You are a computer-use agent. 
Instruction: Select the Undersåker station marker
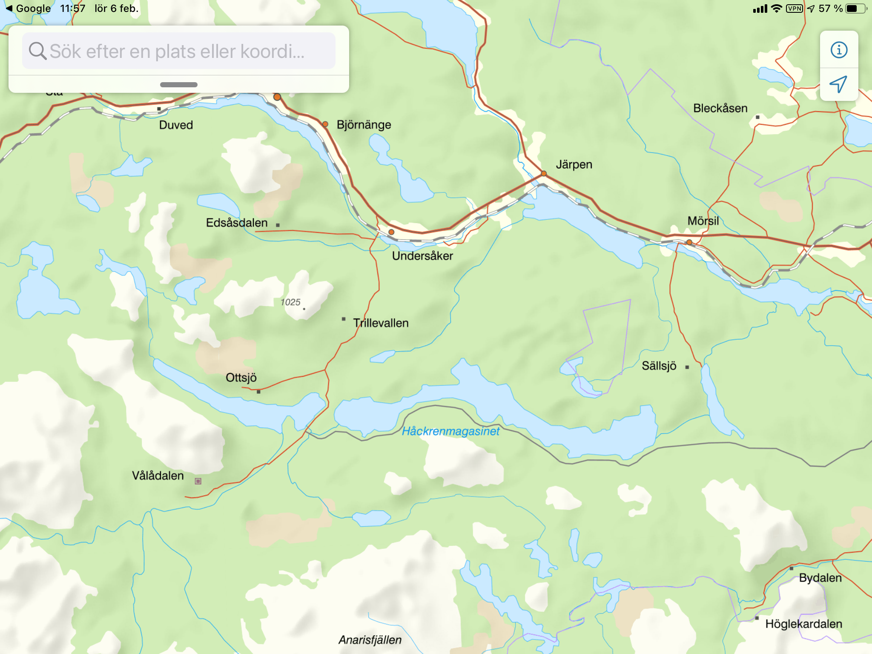pyautogui.click(x=391, y=232)
